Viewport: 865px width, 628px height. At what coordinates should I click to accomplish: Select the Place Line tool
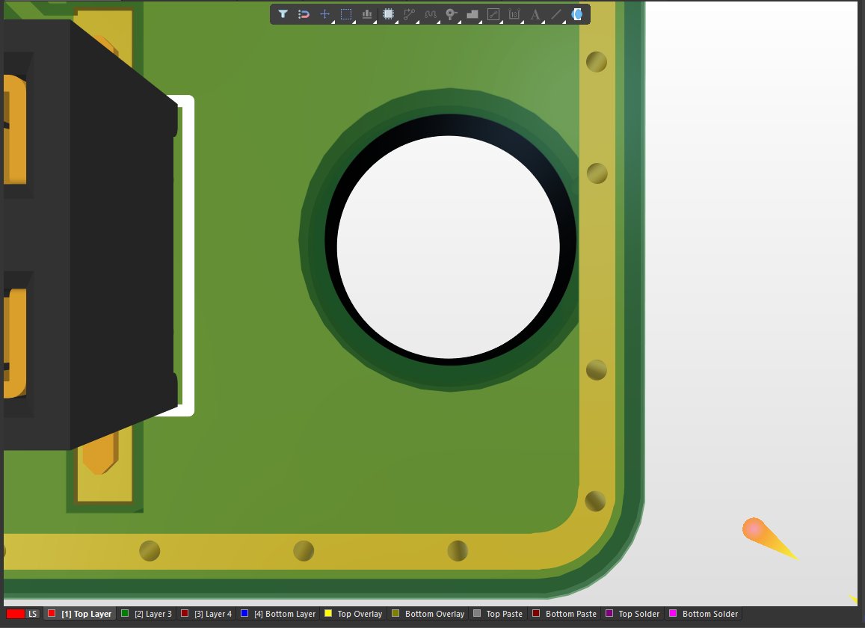556,14
